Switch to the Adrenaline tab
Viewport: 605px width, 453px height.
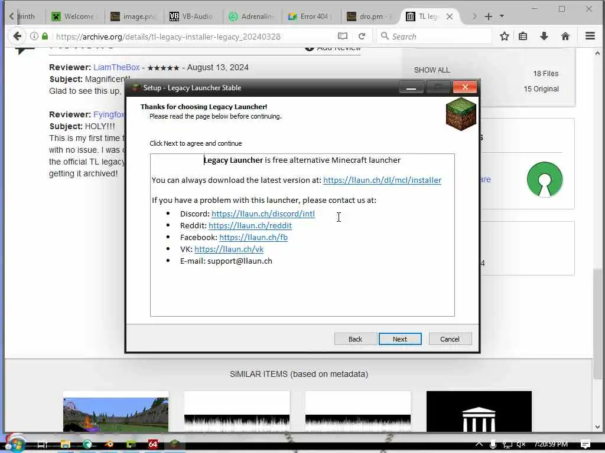click(251, 16)
